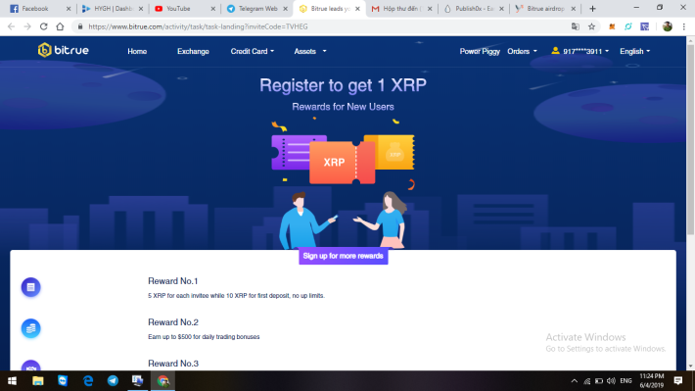Open Power Piggy
Screen dimensions: 695x391
click(480, 52)
